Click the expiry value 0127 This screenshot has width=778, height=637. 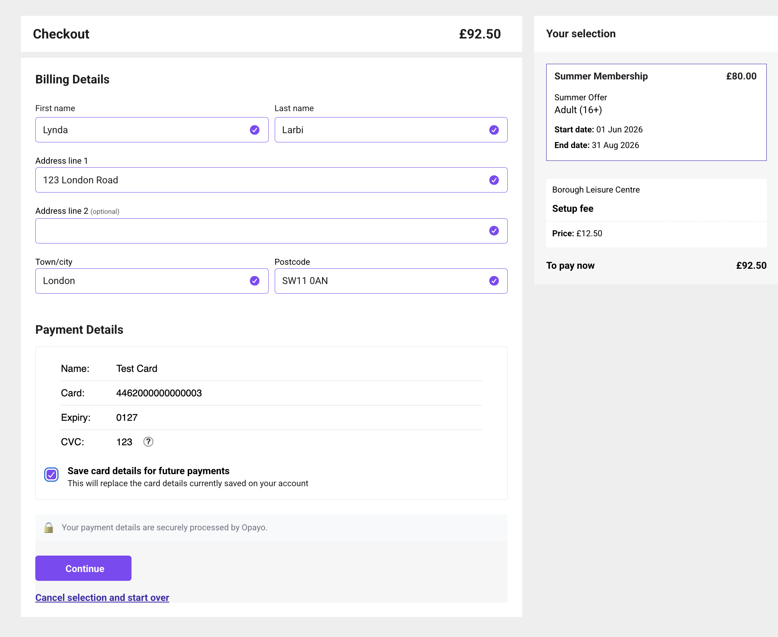(x=127, y=418)
